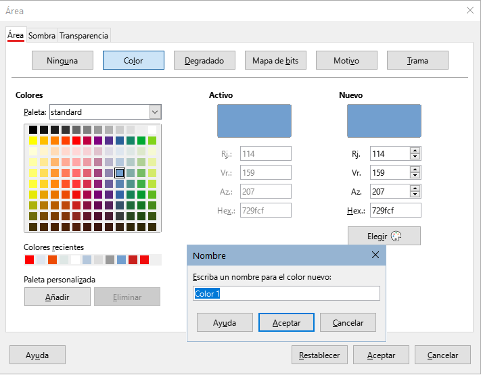This screenshot has height=375, width=481.
Task: Select the Área tab
Action: [x=16, y=35]
